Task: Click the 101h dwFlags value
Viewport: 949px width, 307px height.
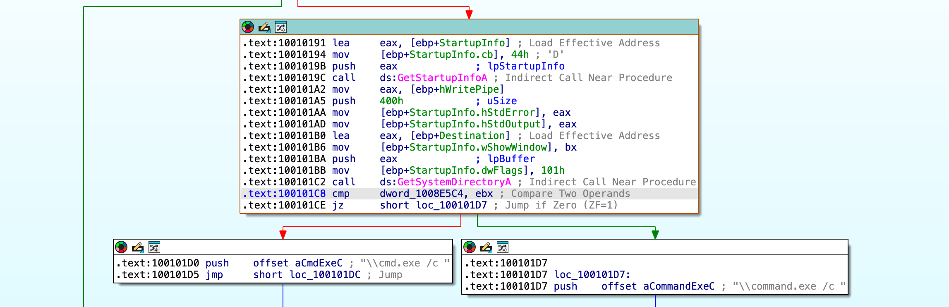Action: tap(553, 170)
